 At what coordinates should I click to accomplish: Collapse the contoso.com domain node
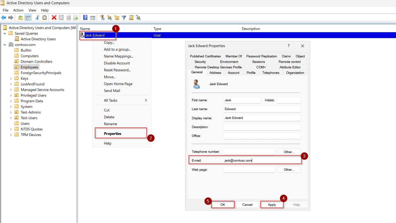4,45
